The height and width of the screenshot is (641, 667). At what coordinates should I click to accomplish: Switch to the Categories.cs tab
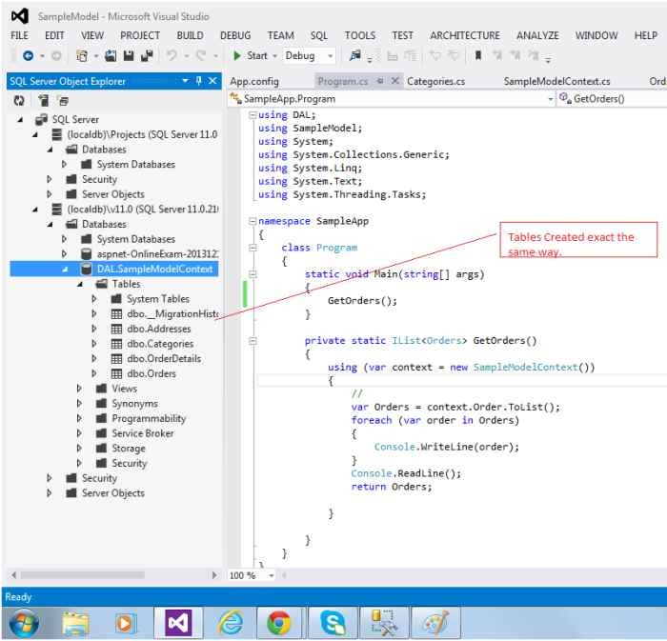point(435,82)
